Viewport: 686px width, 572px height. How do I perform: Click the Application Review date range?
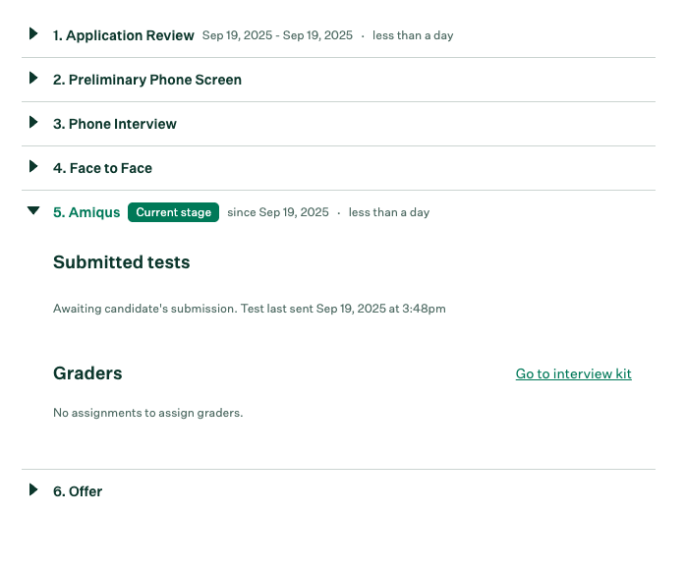coord(277,35)
